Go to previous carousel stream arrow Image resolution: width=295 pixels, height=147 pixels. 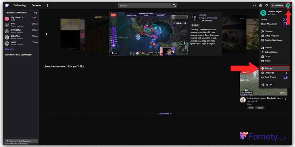(x=46, y=34)
